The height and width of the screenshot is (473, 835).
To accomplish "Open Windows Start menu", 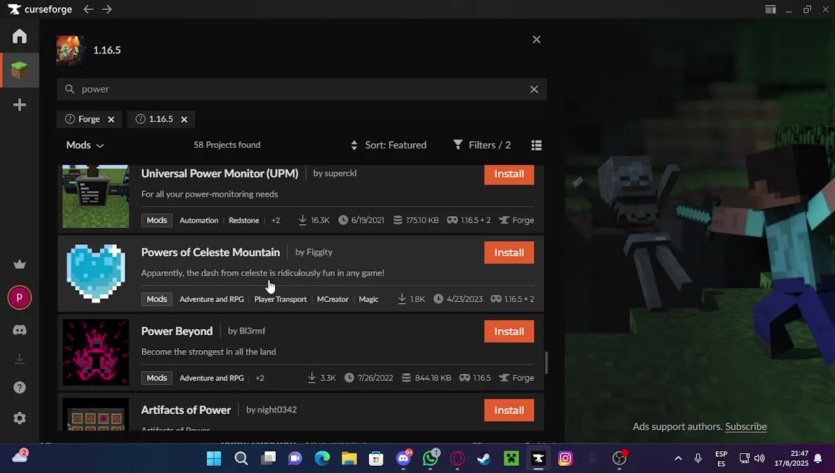I will click(x=214, y=459).
